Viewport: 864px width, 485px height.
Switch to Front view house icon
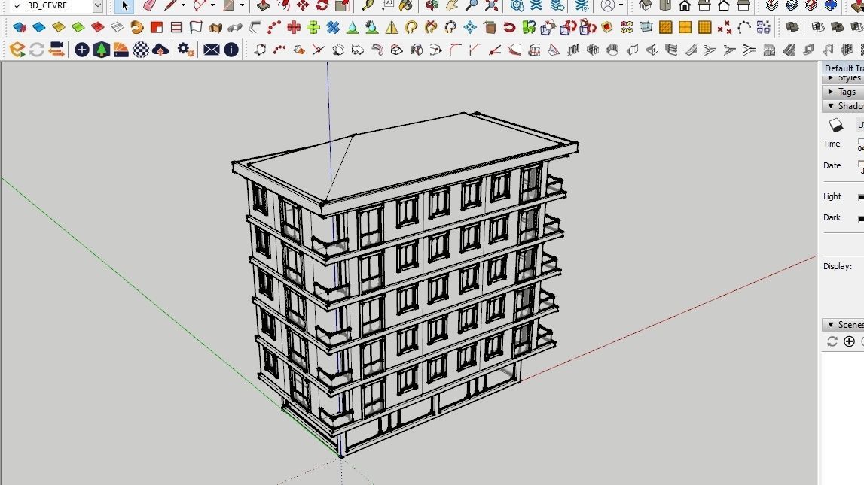(685, 6)
